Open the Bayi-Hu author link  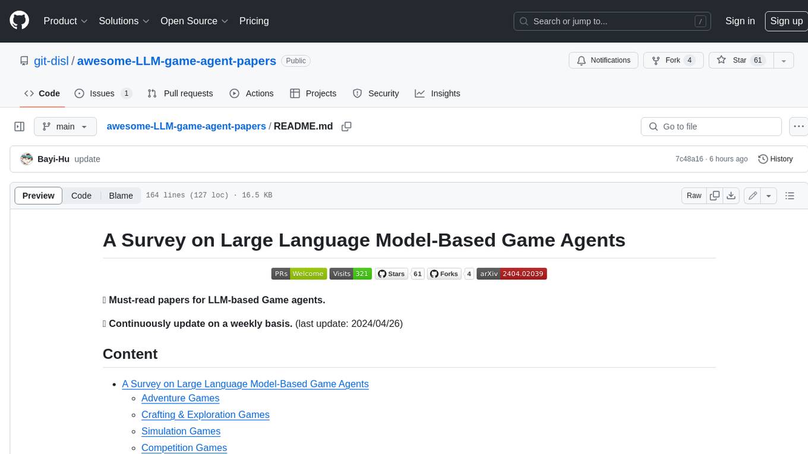[53, 159]
